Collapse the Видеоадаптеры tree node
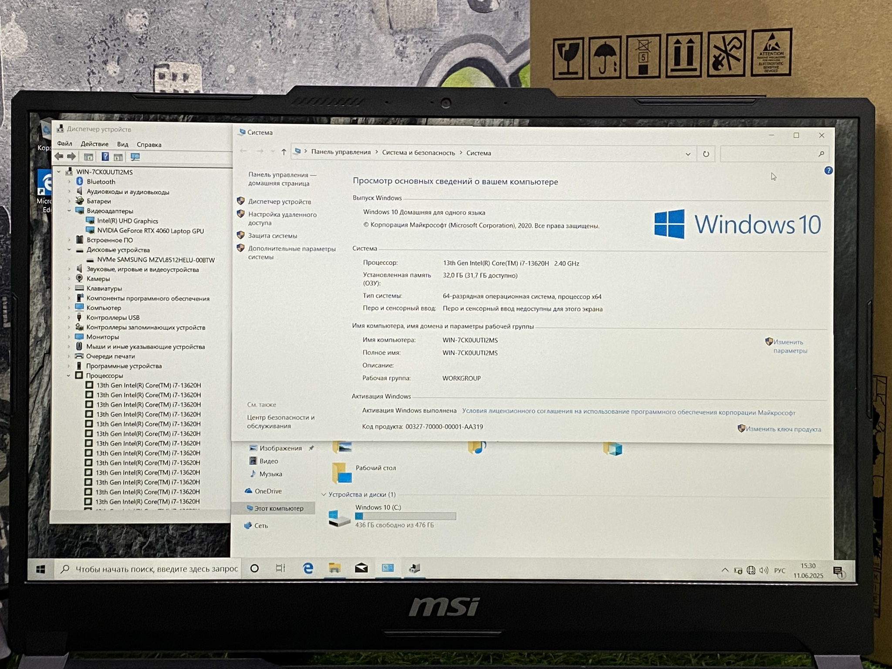 [x=69, y=211]
